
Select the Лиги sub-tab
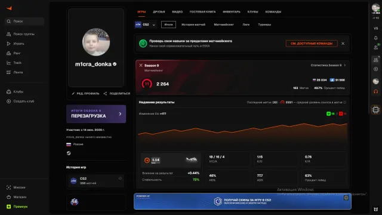point(246,24)
